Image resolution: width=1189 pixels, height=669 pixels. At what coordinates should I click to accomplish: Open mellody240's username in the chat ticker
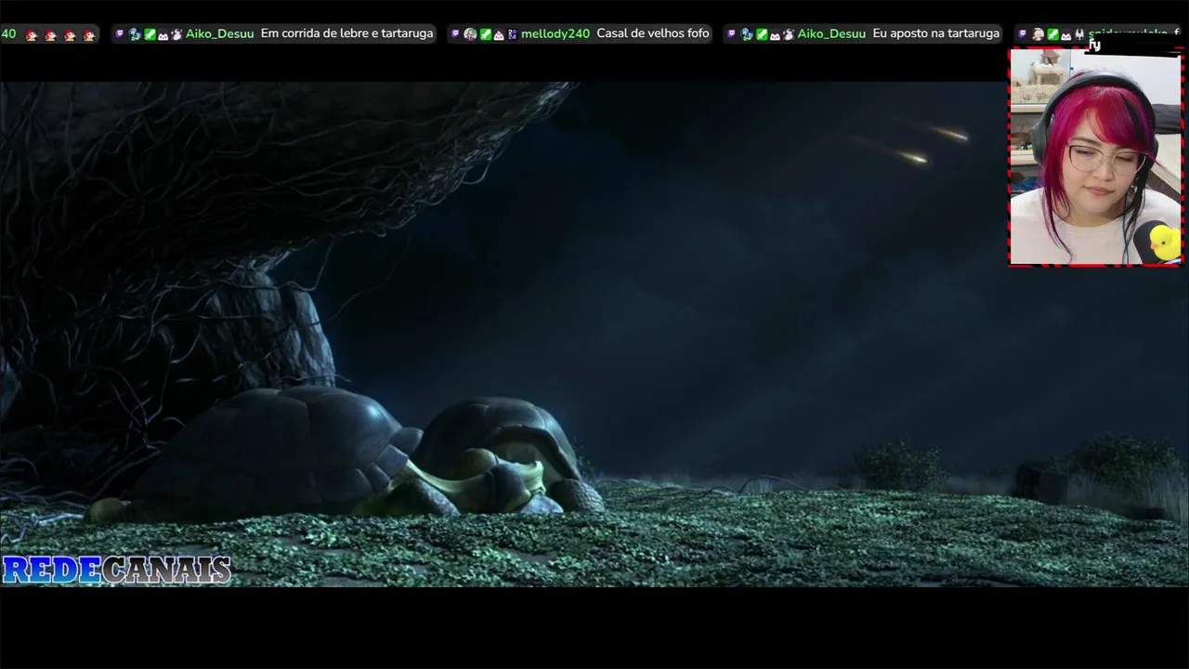click(x=555, y=33)
